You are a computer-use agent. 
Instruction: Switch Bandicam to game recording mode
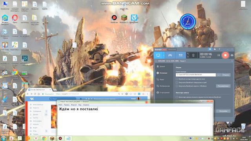click(x=170, y=55)
